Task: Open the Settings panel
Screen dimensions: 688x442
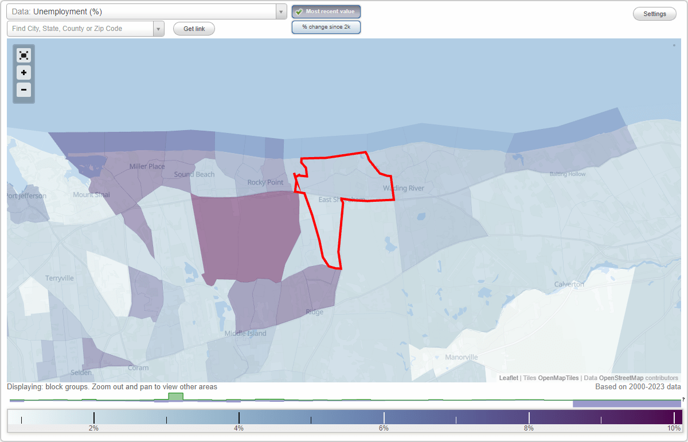Action: pyautogui.click(x=654, y=13)
